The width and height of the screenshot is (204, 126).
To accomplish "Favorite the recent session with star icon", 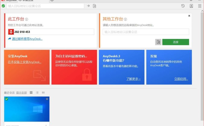I will coord(47,99).
